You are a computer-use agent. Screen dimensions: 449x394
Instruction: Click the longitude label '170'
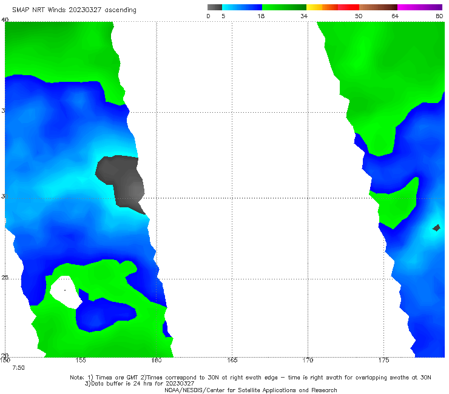pyautogui.click(x=308, y=360)
